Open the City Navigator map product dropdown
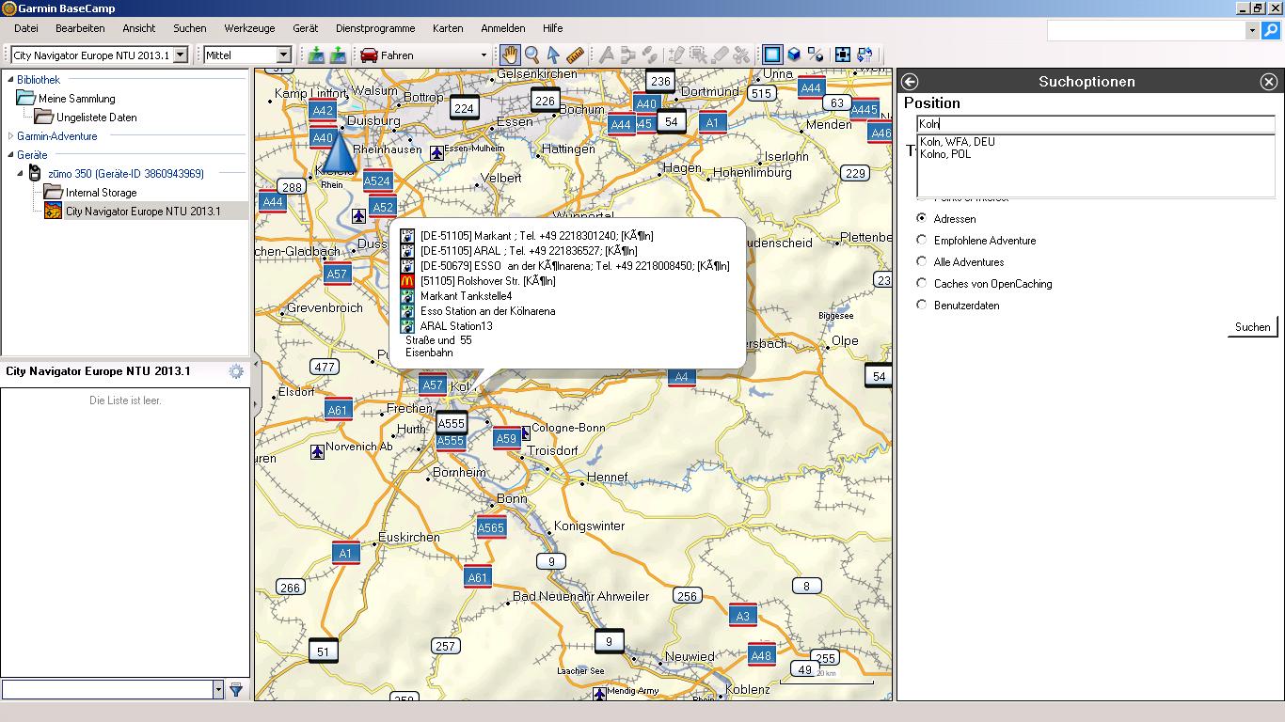The width and height of the screenshot is (1285, 722). click(181, 55)
